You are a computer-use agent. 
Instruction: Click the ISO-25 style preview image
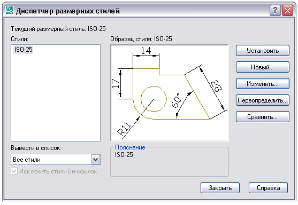click(x=170, y=93)
